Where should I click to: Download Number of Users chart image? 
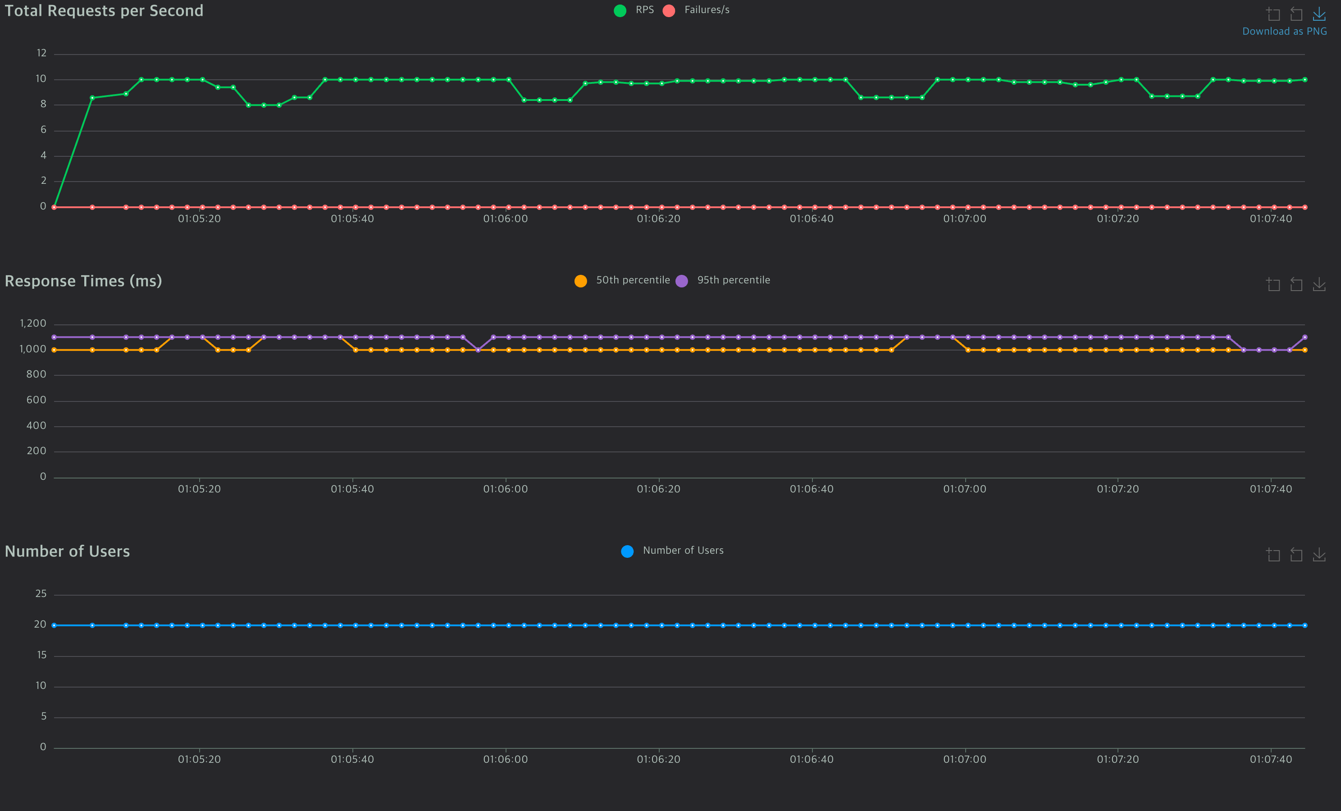[1318, 555]
